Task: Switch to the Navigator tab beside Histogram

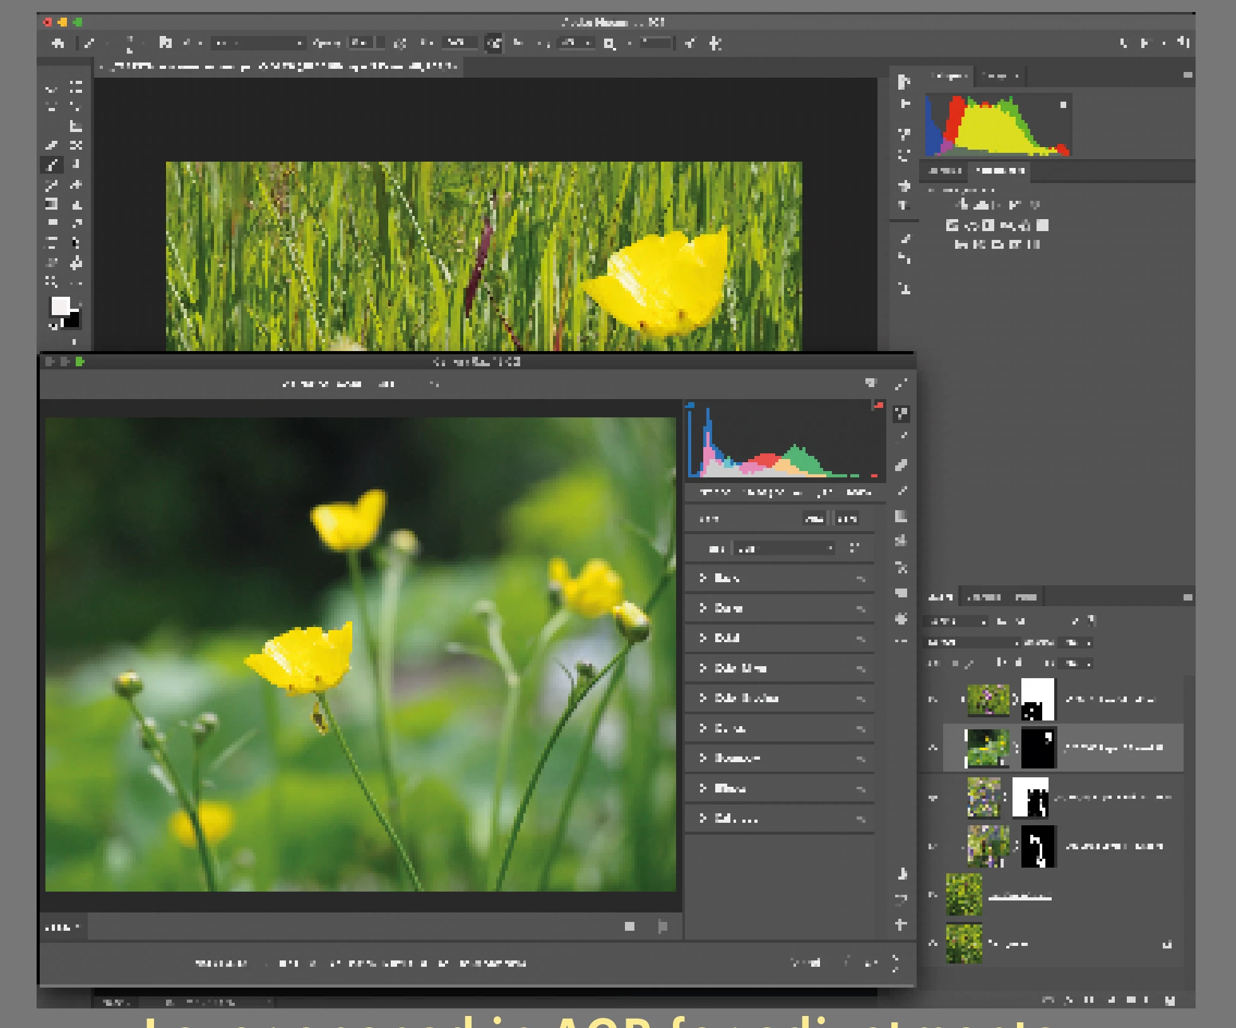Action: 1001,76
